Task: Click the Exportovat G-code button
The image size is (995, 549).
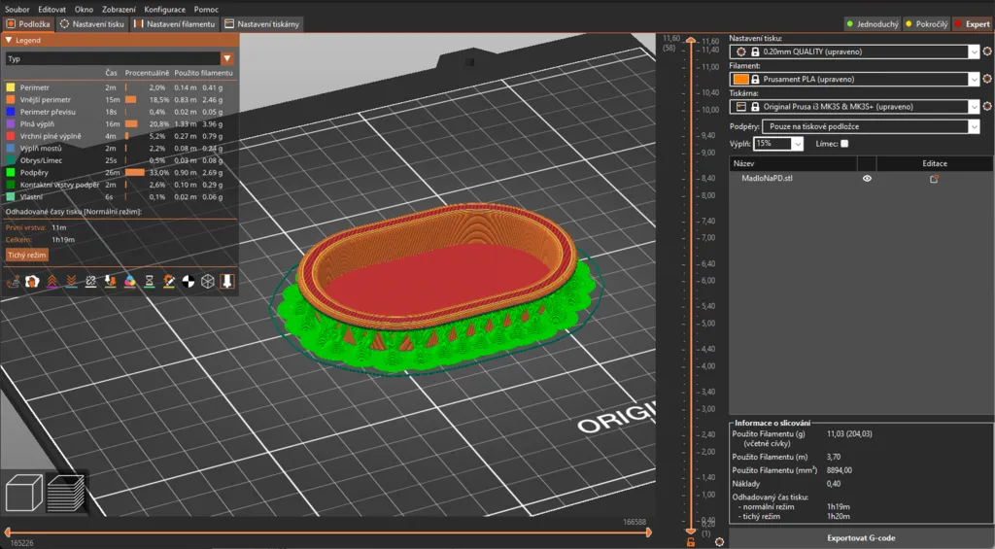Action: pyautogui.click(x=861, y=536)
